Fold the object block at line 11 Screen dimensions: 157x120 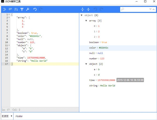[9, 45]
